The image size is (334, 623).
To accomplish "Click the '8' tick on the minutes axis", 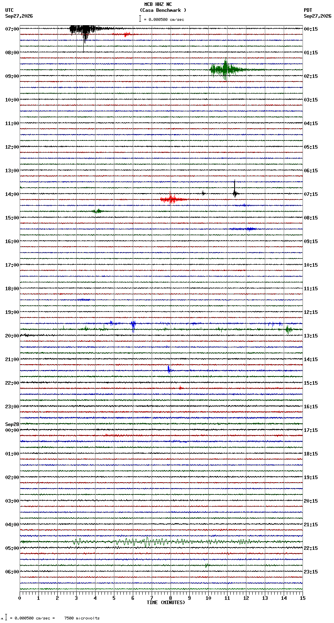I will (x=171, y=598).
